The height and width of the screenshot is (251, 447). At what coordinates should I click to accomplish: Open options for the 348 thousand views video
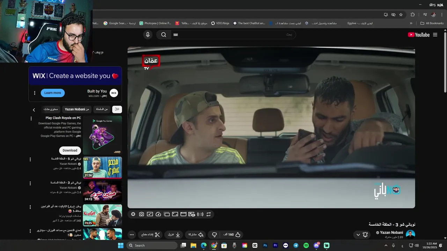click(x=30, y=207)
